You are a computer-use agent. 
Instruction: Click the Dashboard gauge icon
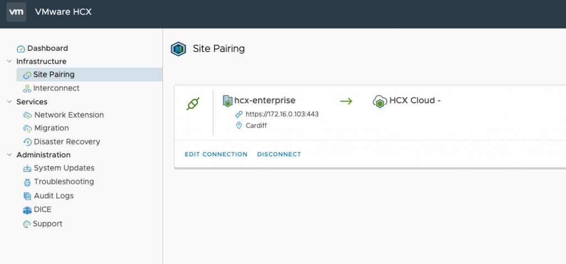click(21, 49)
